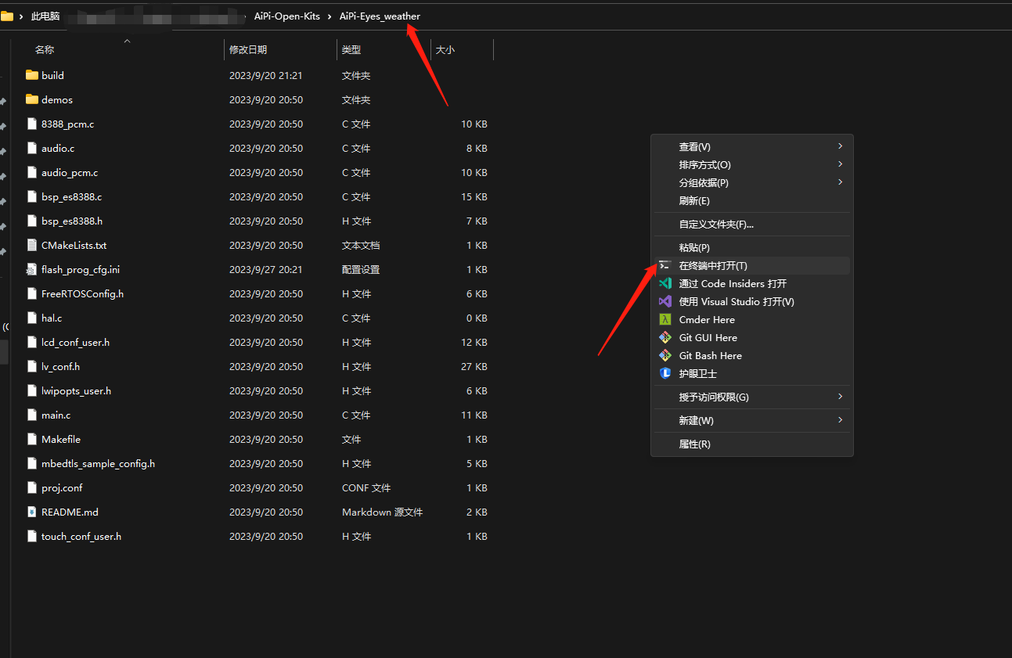1012x658 pixels.
Task: Click the FreeRTOSConfig.h file icon
Action: click(32, 293)
